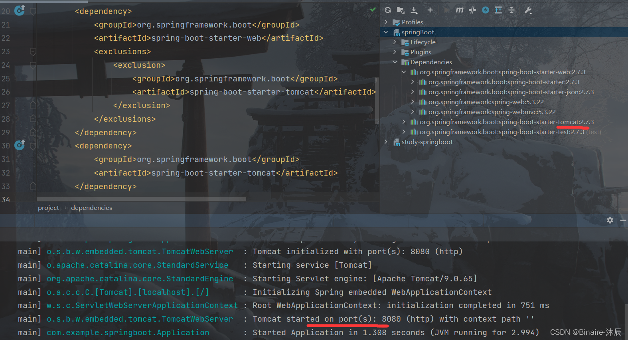This screenshot has width=628, height=340.
Task: Expand the Lifecycle node
Action: click(395, 42)
